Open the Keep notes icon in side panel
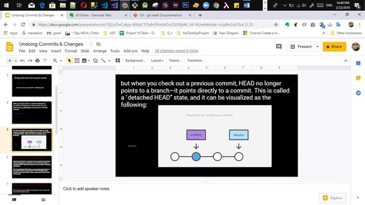This screenshot has width=365, height=205. (x=358, y=78)
